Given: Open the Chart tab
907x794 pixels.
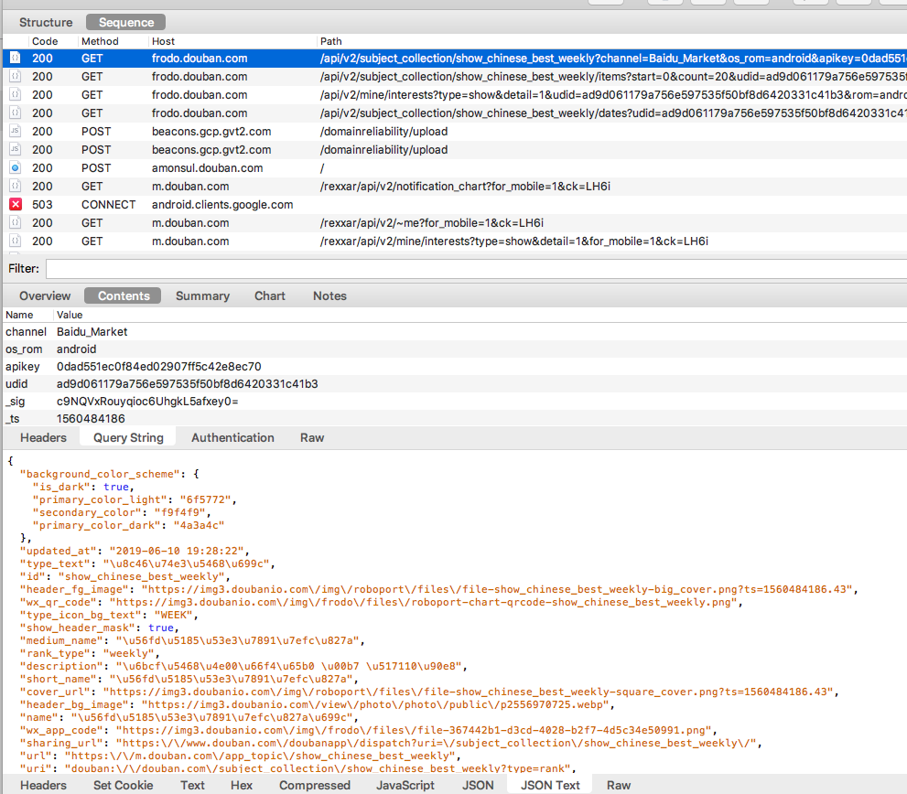Looking at the screenshot, I should point(270,295).
